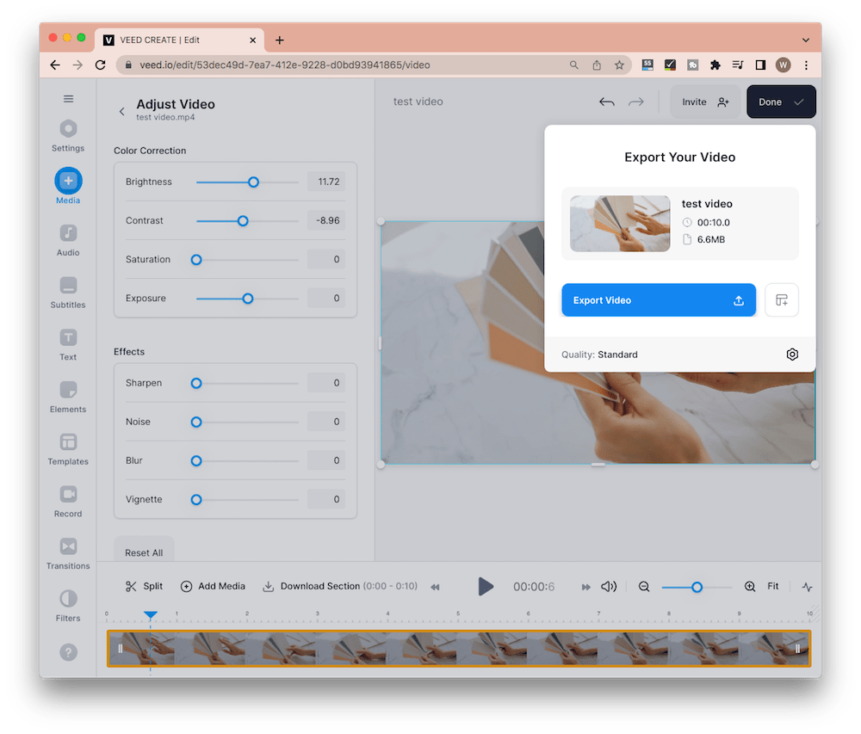This screenshot has width=861, height=734.
Task: Open Chrome's three-dot menu
Action: (806, 65)
